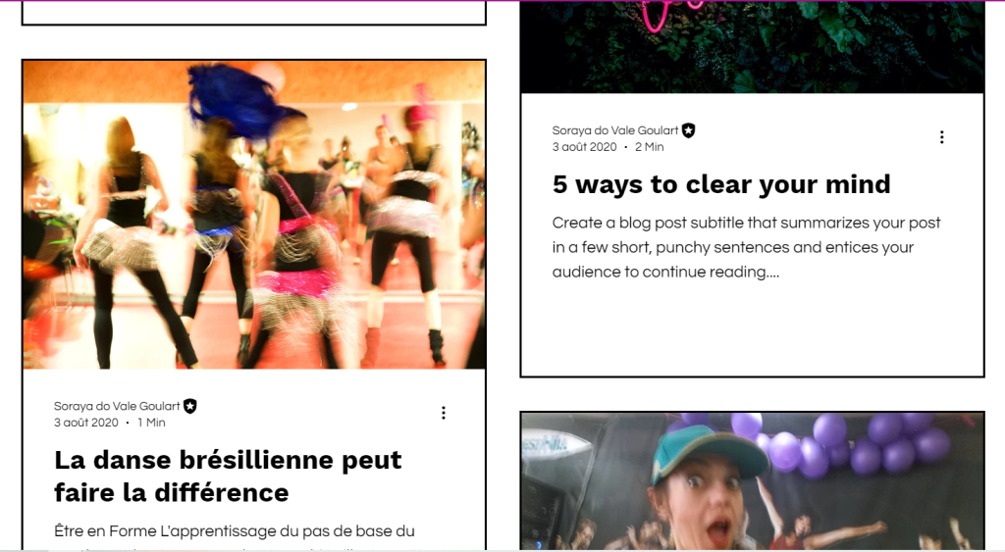Open more actions menu for 5 ways post

[941, 137]
